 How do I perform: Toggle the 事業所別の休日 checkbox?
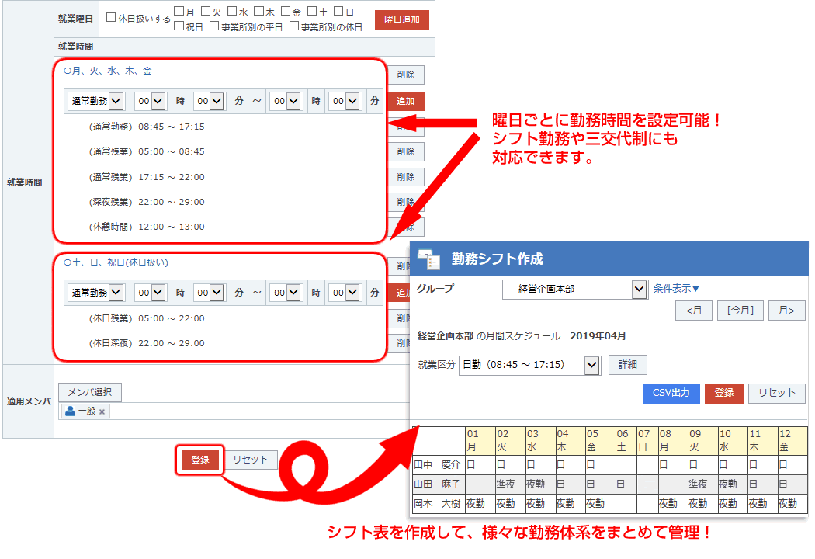coord(294,26)
